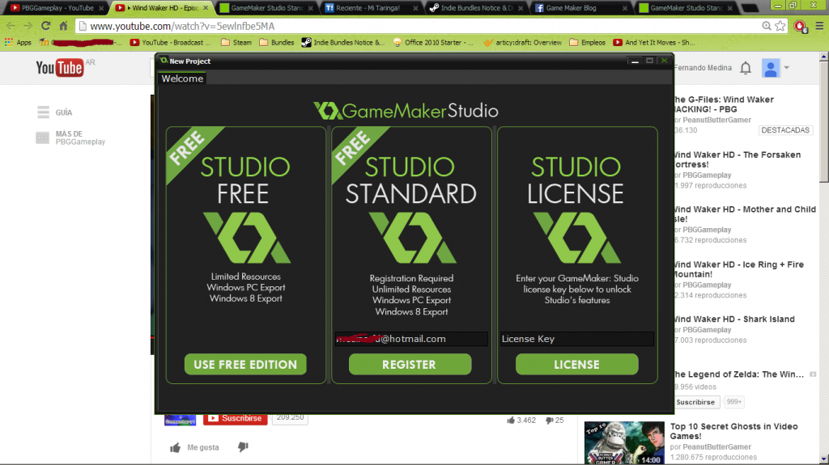Open articy:draft Overview bookmark
The width and height of the screenshot is (829, 465).
click(x=522, y=42)
